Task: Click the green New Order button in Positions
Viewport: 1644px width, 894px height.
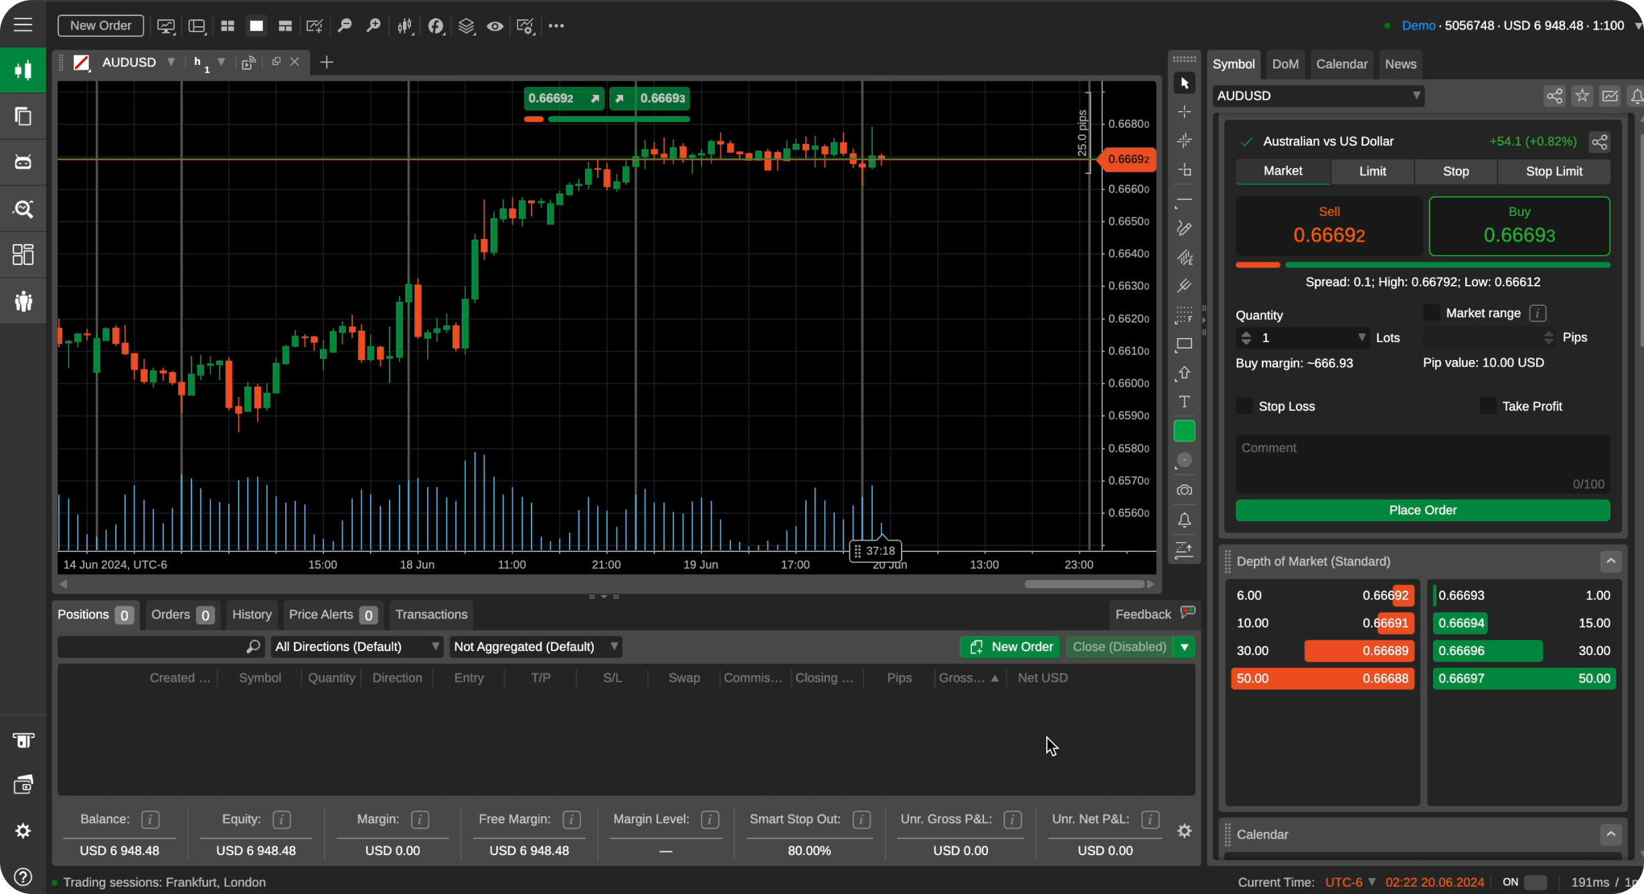Action: 1010,646
